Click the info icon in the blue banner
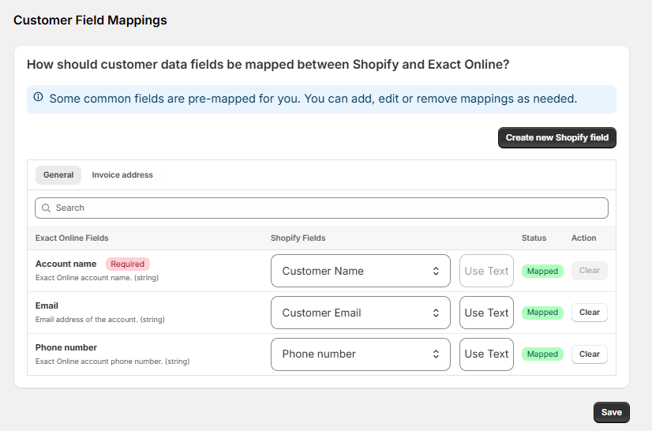This screenshot has height=431, width=652. click(38, 97)
